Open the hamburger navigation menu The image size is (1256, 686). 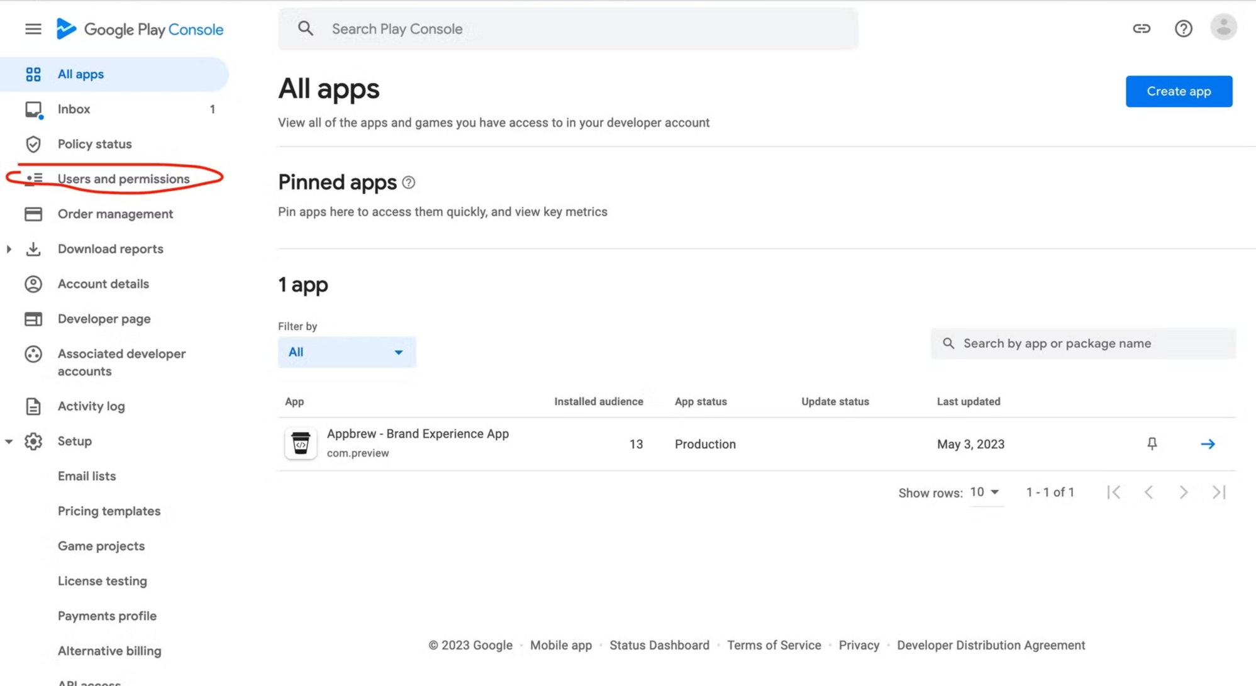(33, 29)
